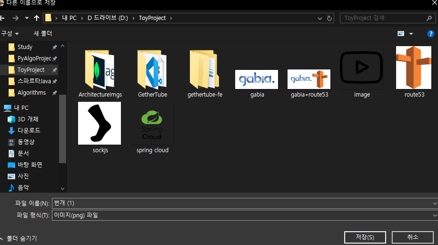This screenshot has width=438, height=245.
Task: Refresh the ToyProject folder view
Action: coord(329,19)
